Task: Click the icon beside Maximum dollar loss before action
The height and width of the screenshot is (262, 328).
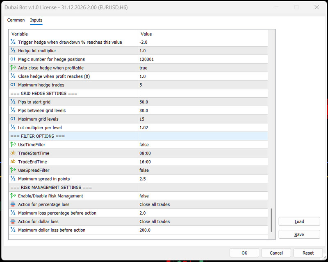Action: pos(13,230)
